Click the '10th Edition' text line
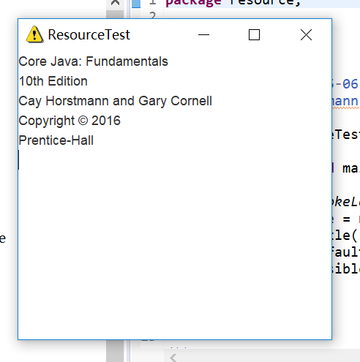This screenshot has width=360, height=362. pos(53,81)
